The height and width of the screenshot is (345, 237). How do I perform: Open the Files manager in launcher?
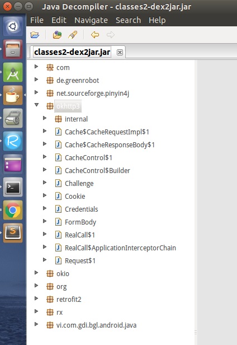pyautogui.click(x=13, y=49)
